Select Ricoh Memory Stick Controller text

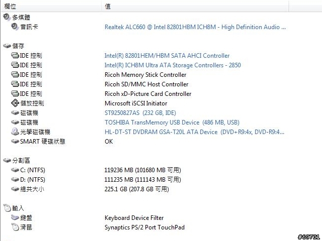coord(145,75)
